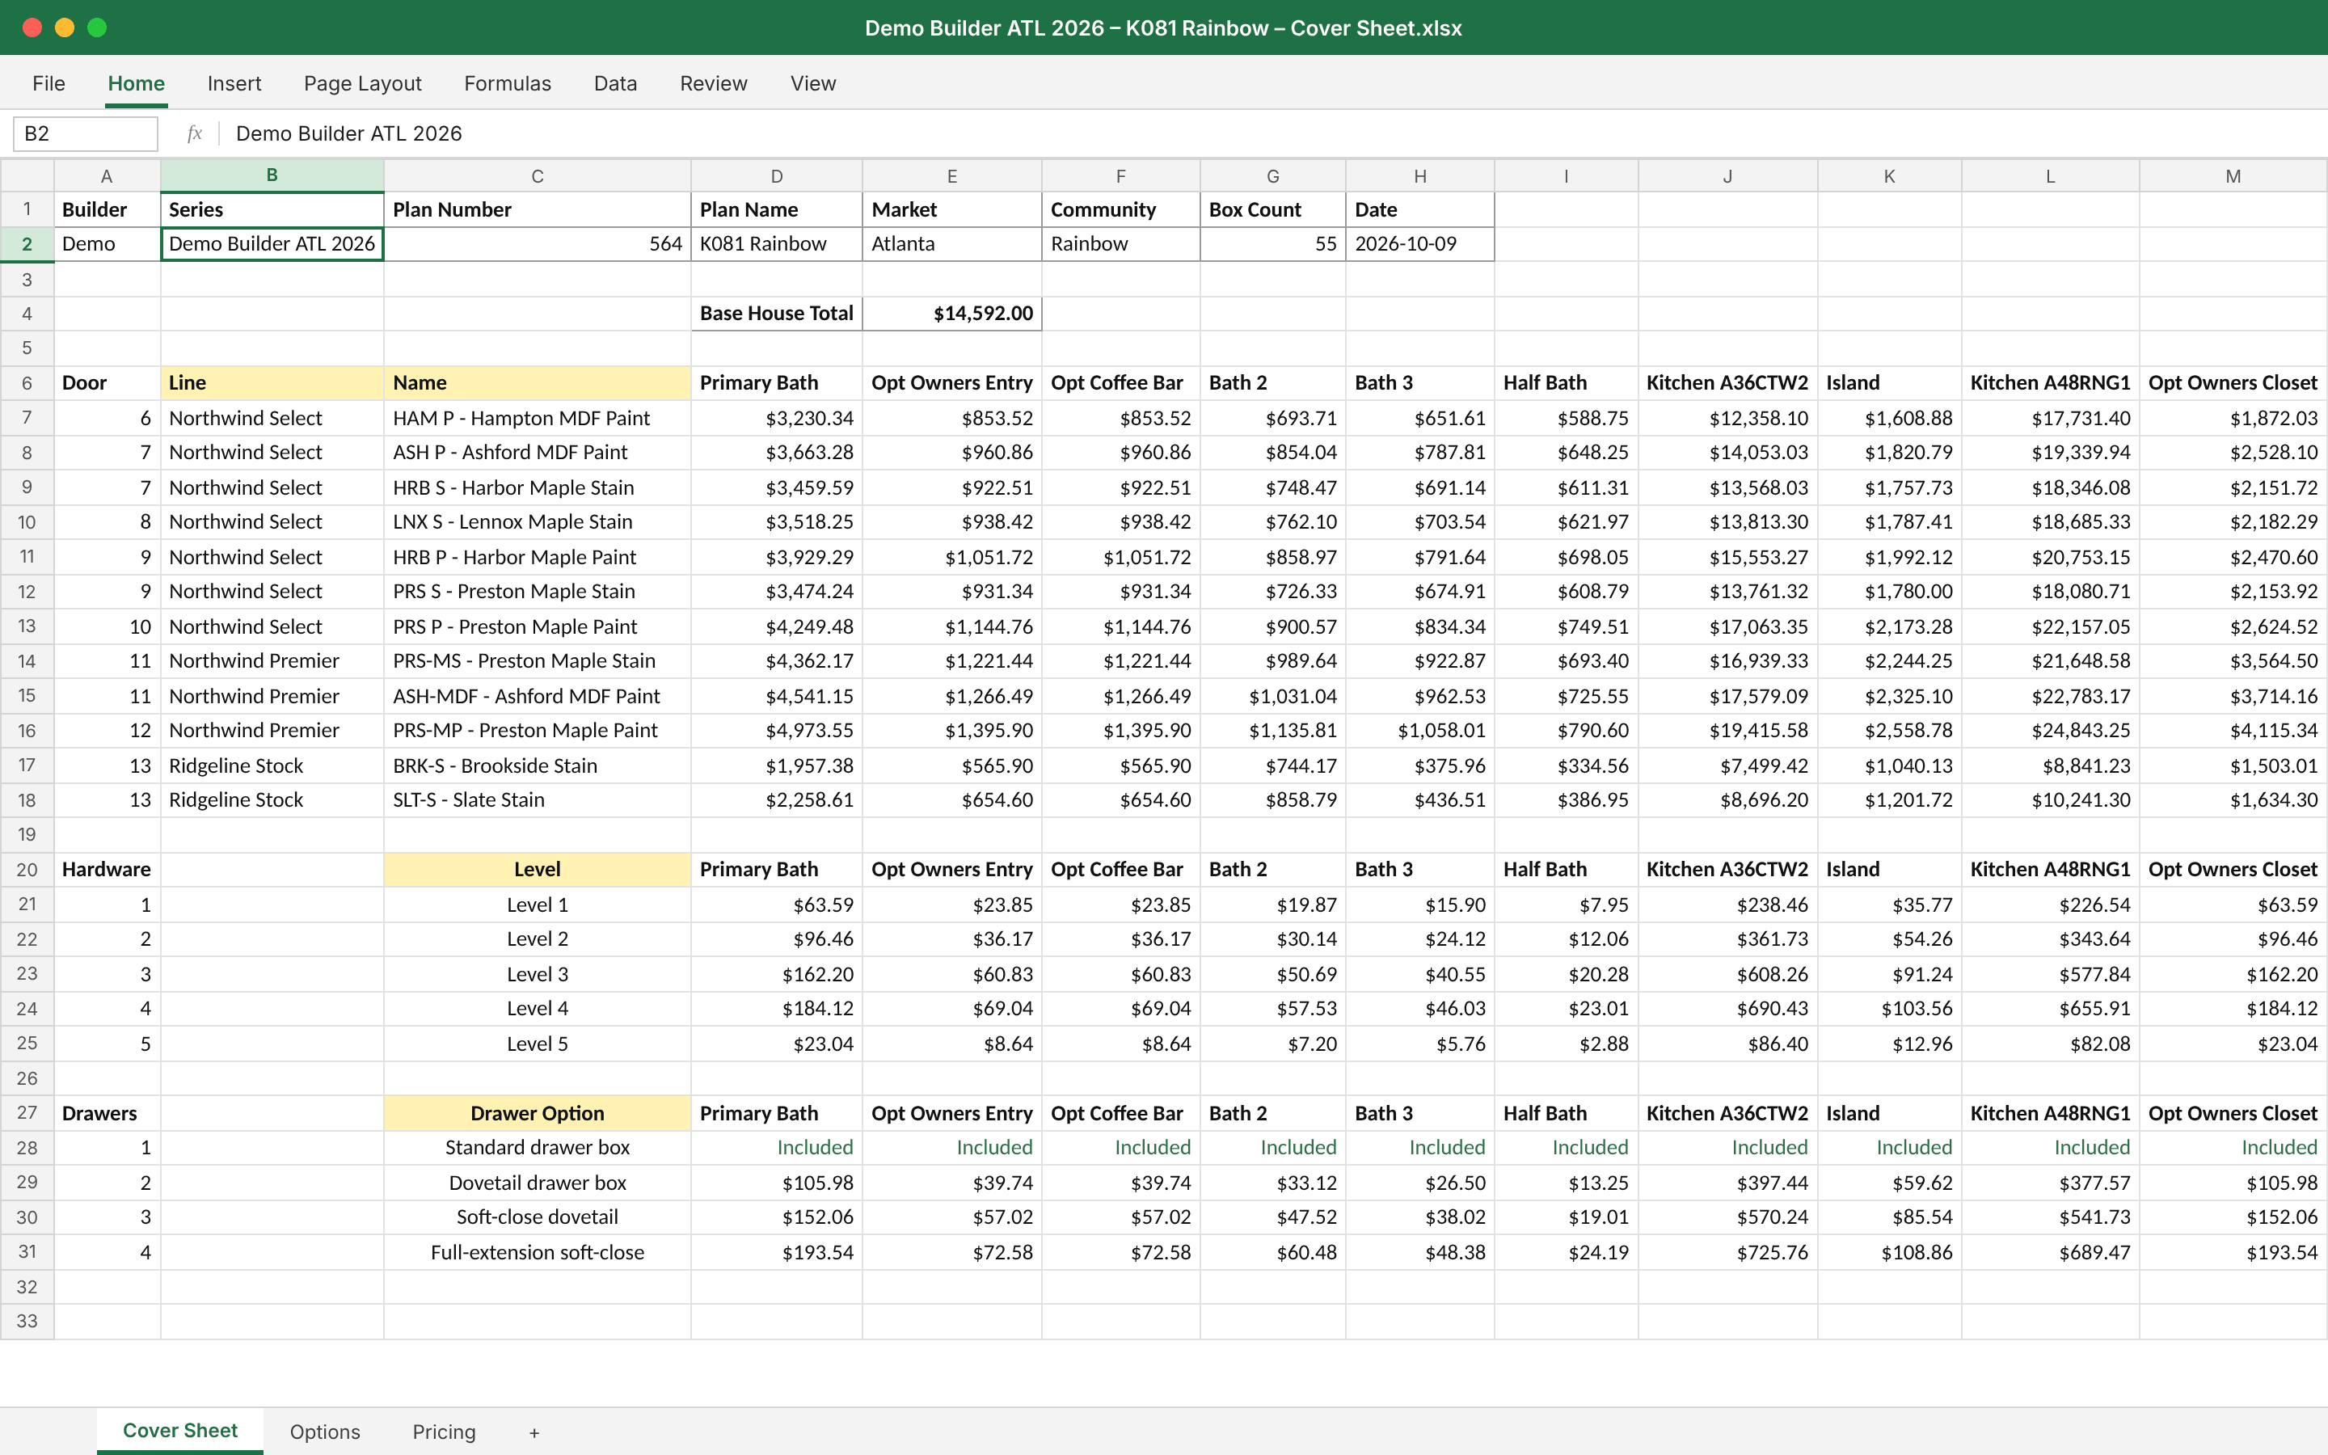Open the Review tab
Viewport: 2328px width, 1455px height.
[x=713, y=84]
